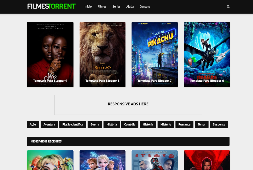Click the FilmesTorrent logo

(51, 6)
